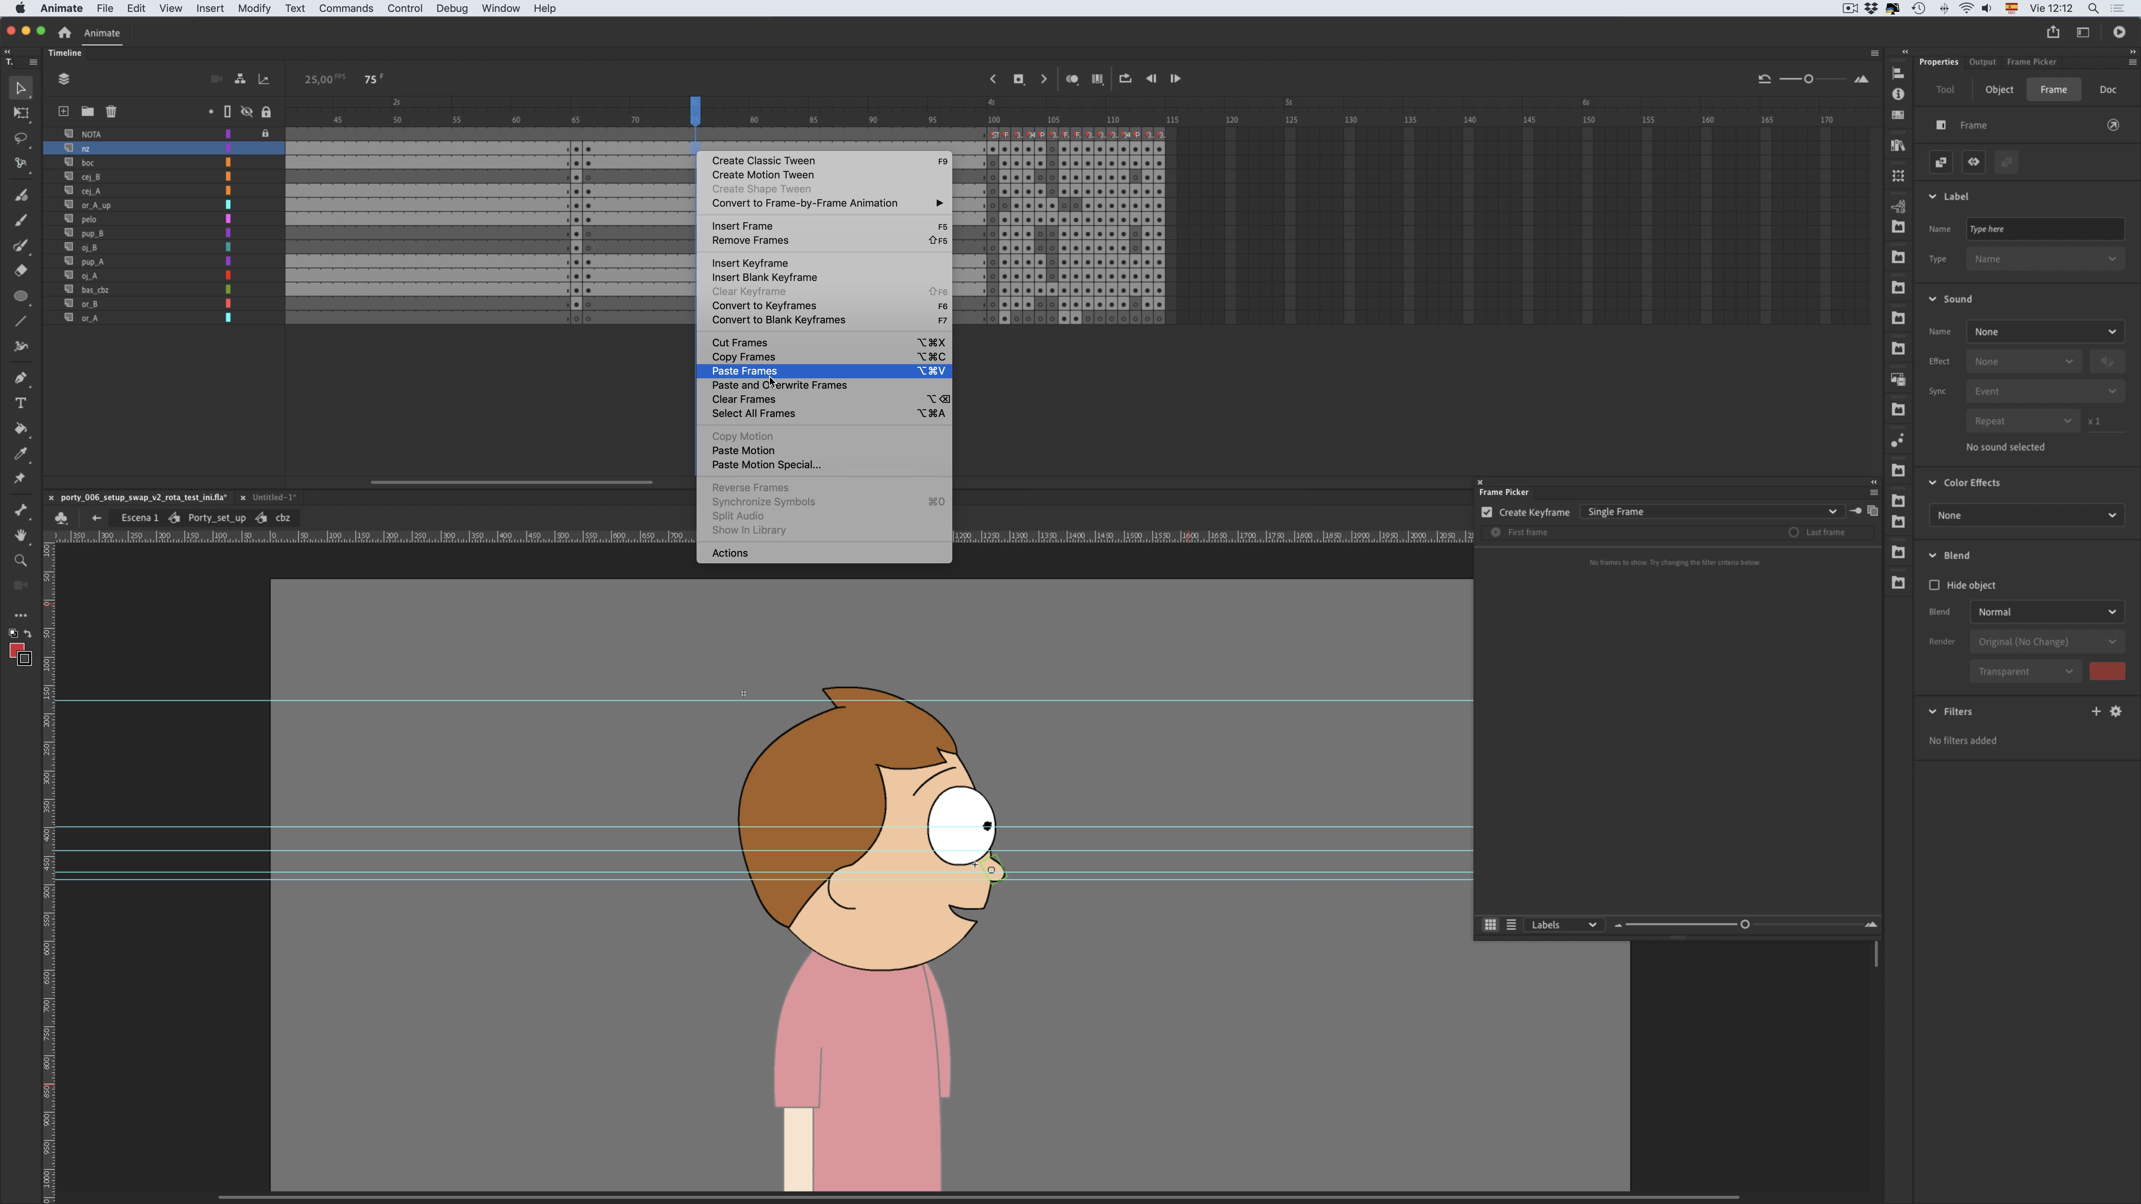Select the Zoom magnifier tool
Viewport: 2141px width, 1204px height.
(x=21, y=561)
